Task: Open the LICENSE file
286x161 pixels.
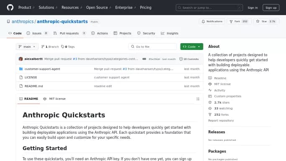Action: [x=31, y=77]
